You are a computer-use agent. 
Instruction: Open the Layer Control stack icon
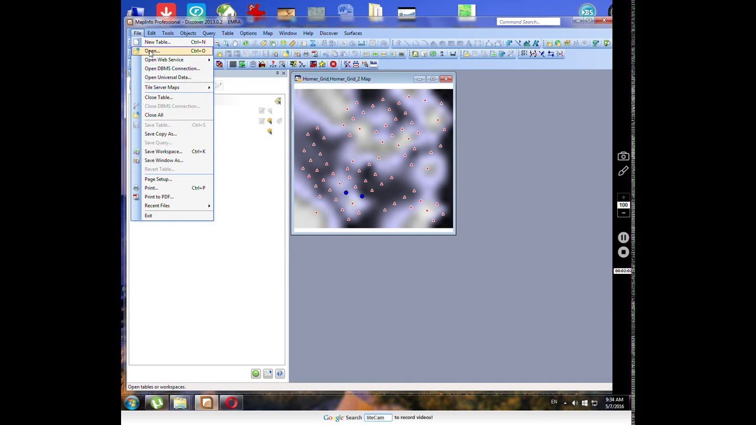(x=283, y=43)
